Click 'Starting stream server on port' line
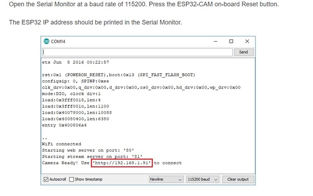313x196 pixels. click(92, 156)
